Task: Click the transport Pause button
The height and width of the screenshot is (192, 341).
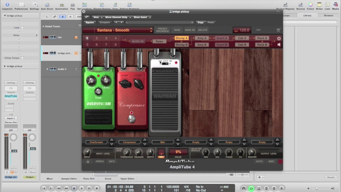Action: [x=89, y=188]
